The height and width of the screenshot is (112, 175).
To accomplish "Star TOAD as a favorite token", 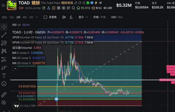I will coord(3,5).
